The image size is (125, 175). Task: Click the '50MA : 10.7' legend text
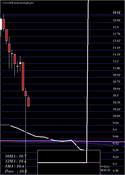click(x=15, y=156)
